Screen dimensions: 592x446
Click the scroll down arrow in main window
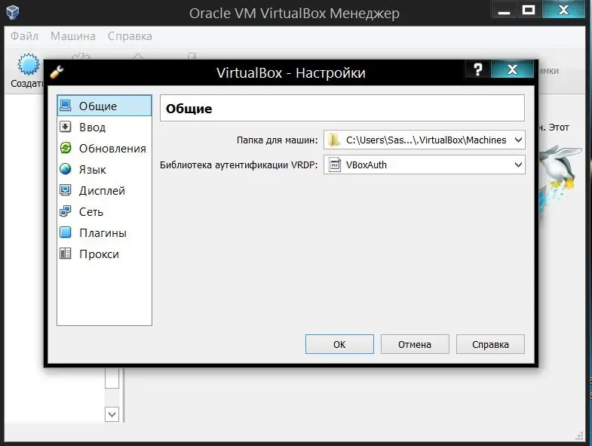tap(112, 414)
